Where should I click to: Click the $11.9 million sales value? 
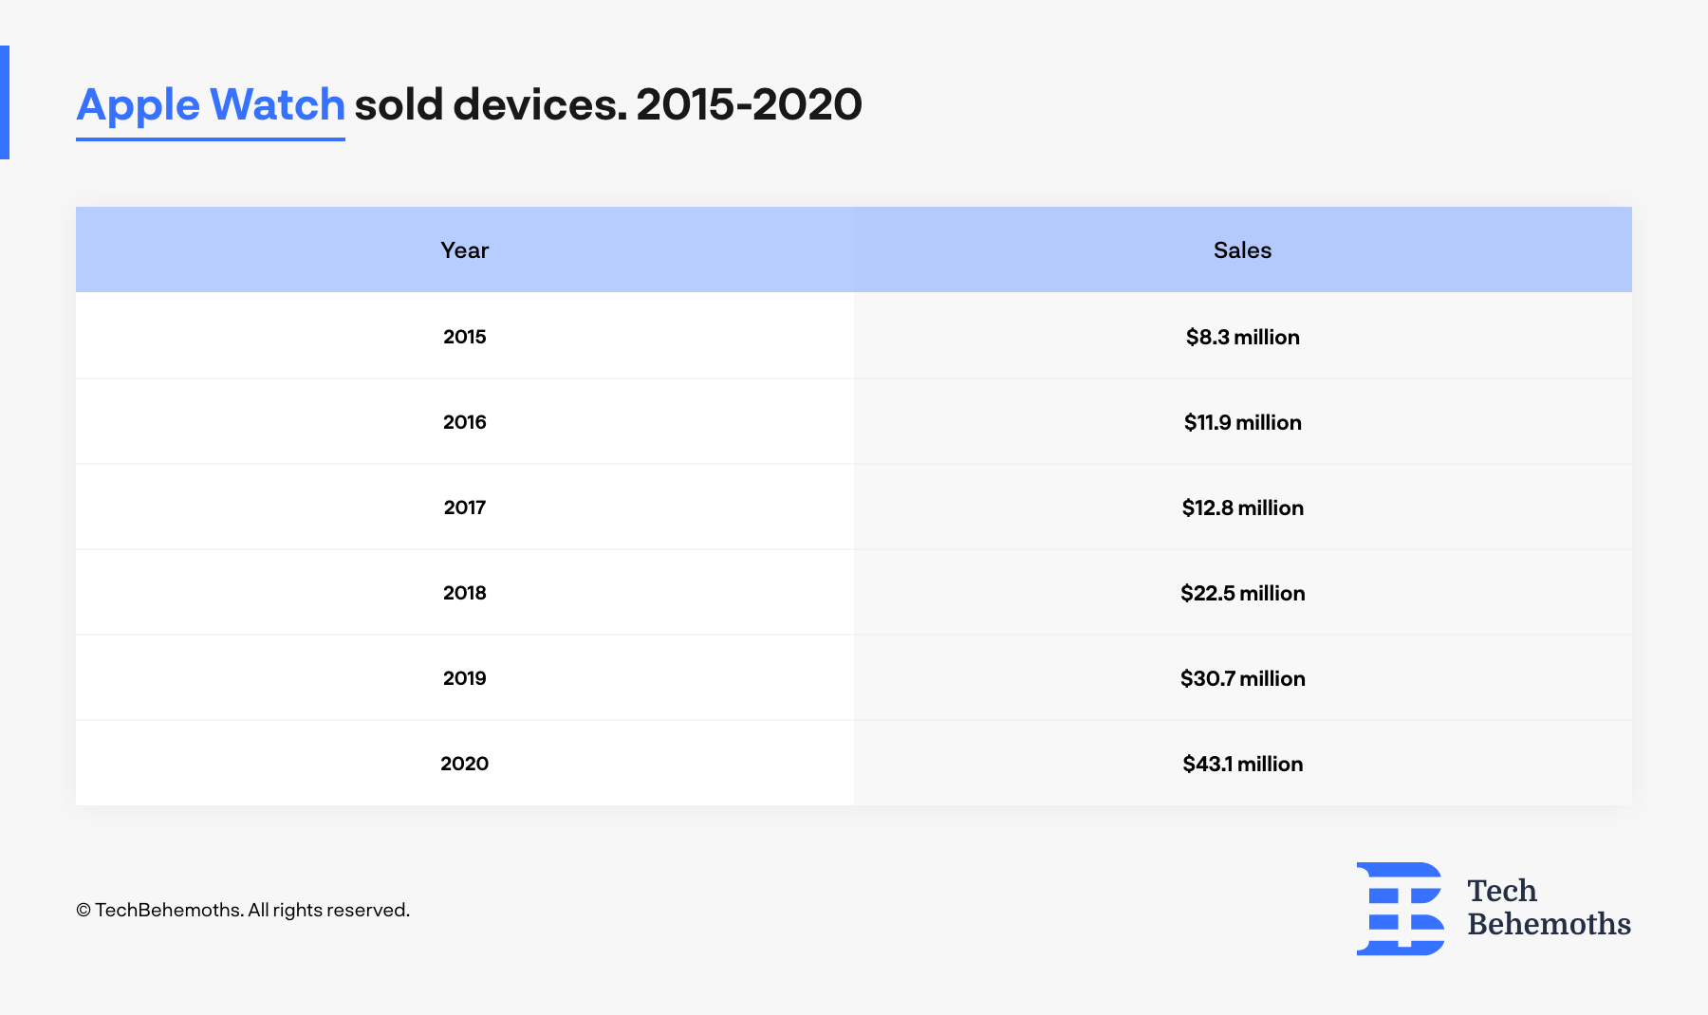(x=1243, y=422)
